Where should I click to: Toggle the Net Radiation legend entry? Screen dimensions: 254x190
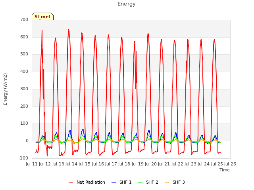tap(87, 182)
